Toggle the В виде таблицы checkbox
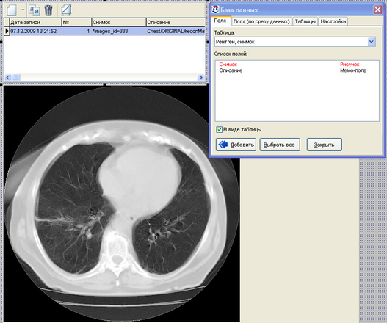This screenshot has width=387, height=323. coord(219,129)
